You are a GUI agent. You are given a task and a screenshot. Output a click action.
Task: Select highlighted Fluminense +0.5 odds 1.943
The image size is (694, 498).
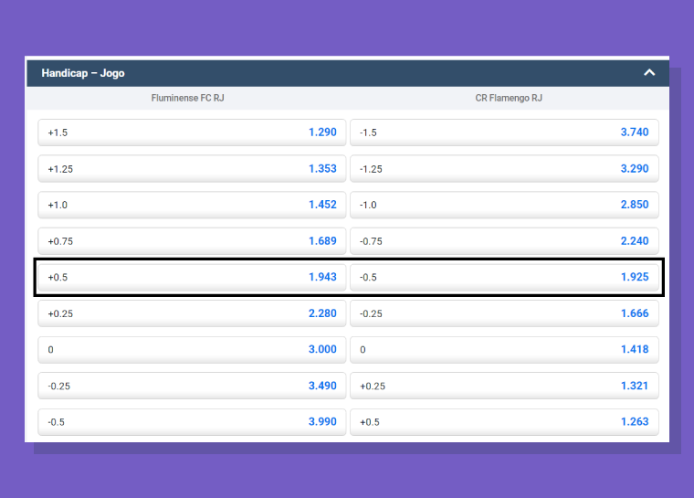(x=192, y=278)
